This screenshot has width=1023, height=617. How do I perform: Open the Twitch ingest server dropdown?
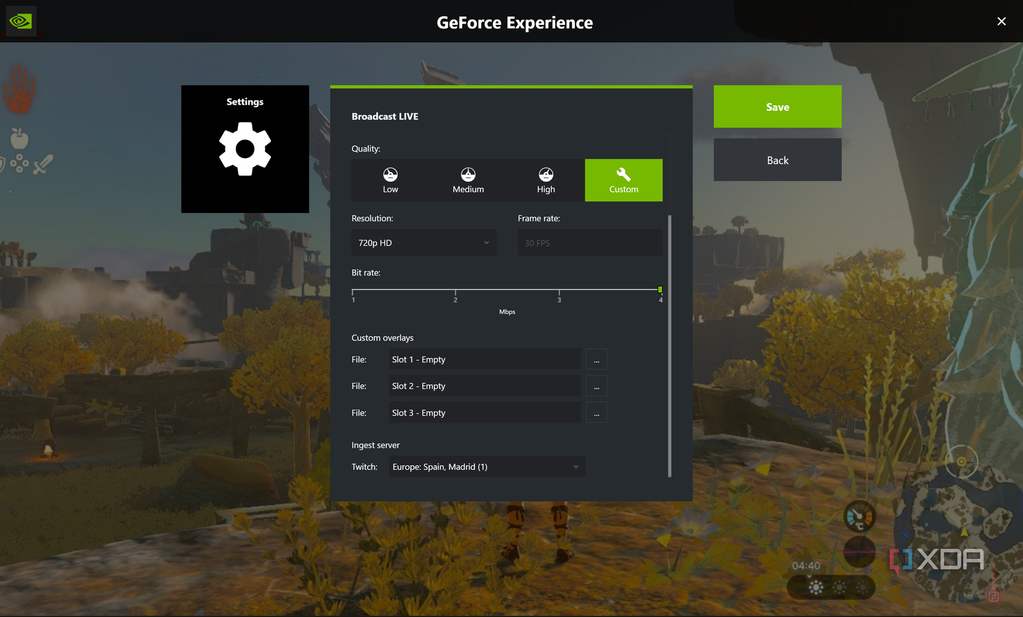pyautogui.click(x=487, y=466)
